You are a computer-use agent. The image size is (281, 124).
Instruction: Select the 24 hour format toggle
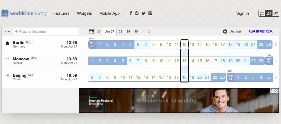(x=269, y=13)
